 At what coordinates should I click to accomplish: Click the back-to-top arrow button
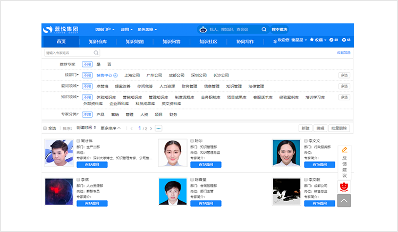pyautogui.click(x=344, y=201)
